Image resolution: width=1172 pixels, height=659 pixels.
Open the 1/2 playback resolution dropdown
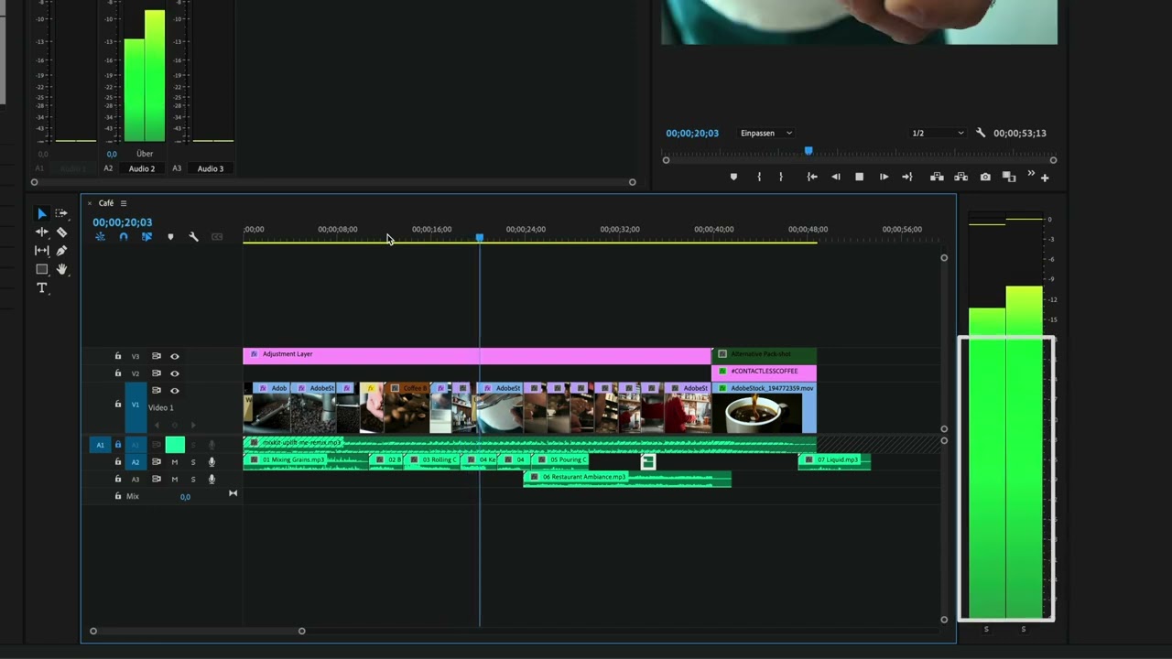(938, 133)
